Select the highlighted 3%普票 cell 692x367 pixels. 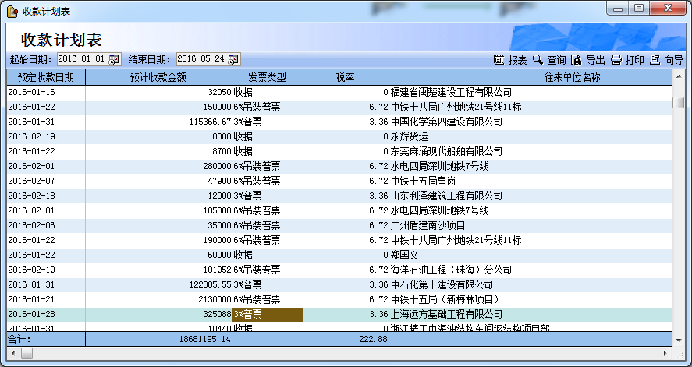268,314
